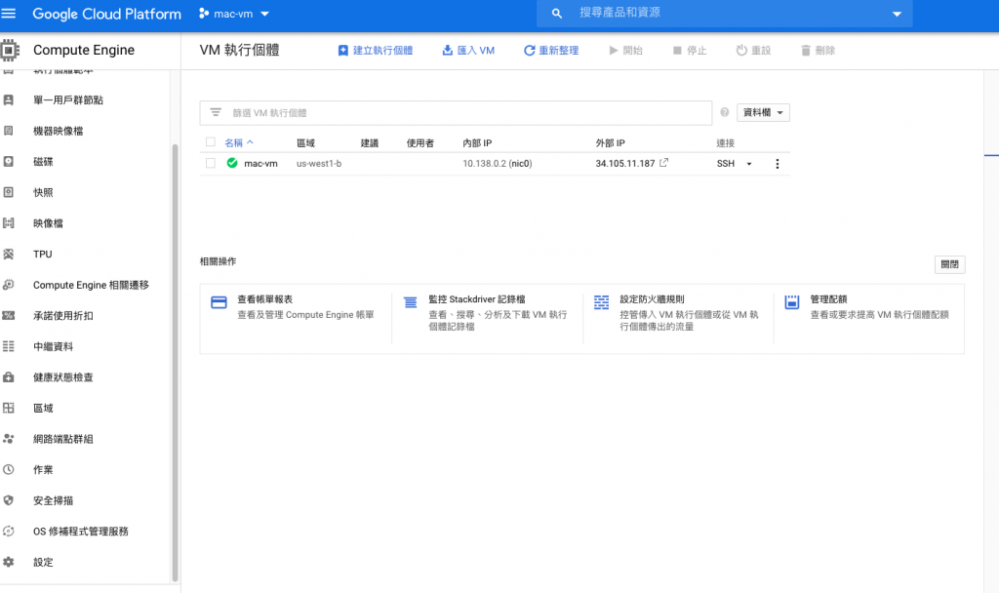
Task: Click the us-west1-b zone cell
Action: coord(319,164)
